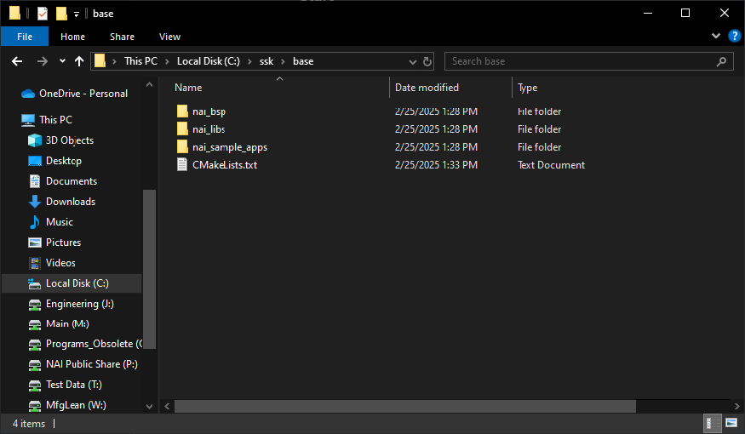Go back with the back arrow
This screenshot has width=745, height=434.
(x=17, y=61)
